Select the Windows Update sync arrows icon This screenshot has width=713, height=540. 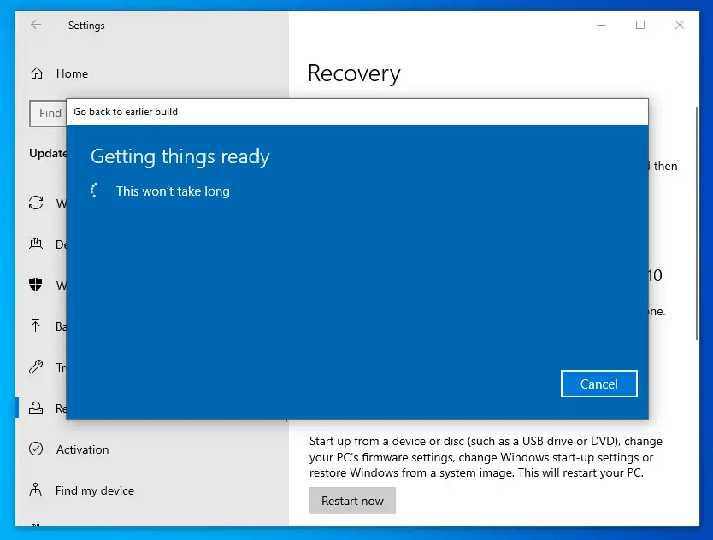pyautogui.click(x=36, y=203)
